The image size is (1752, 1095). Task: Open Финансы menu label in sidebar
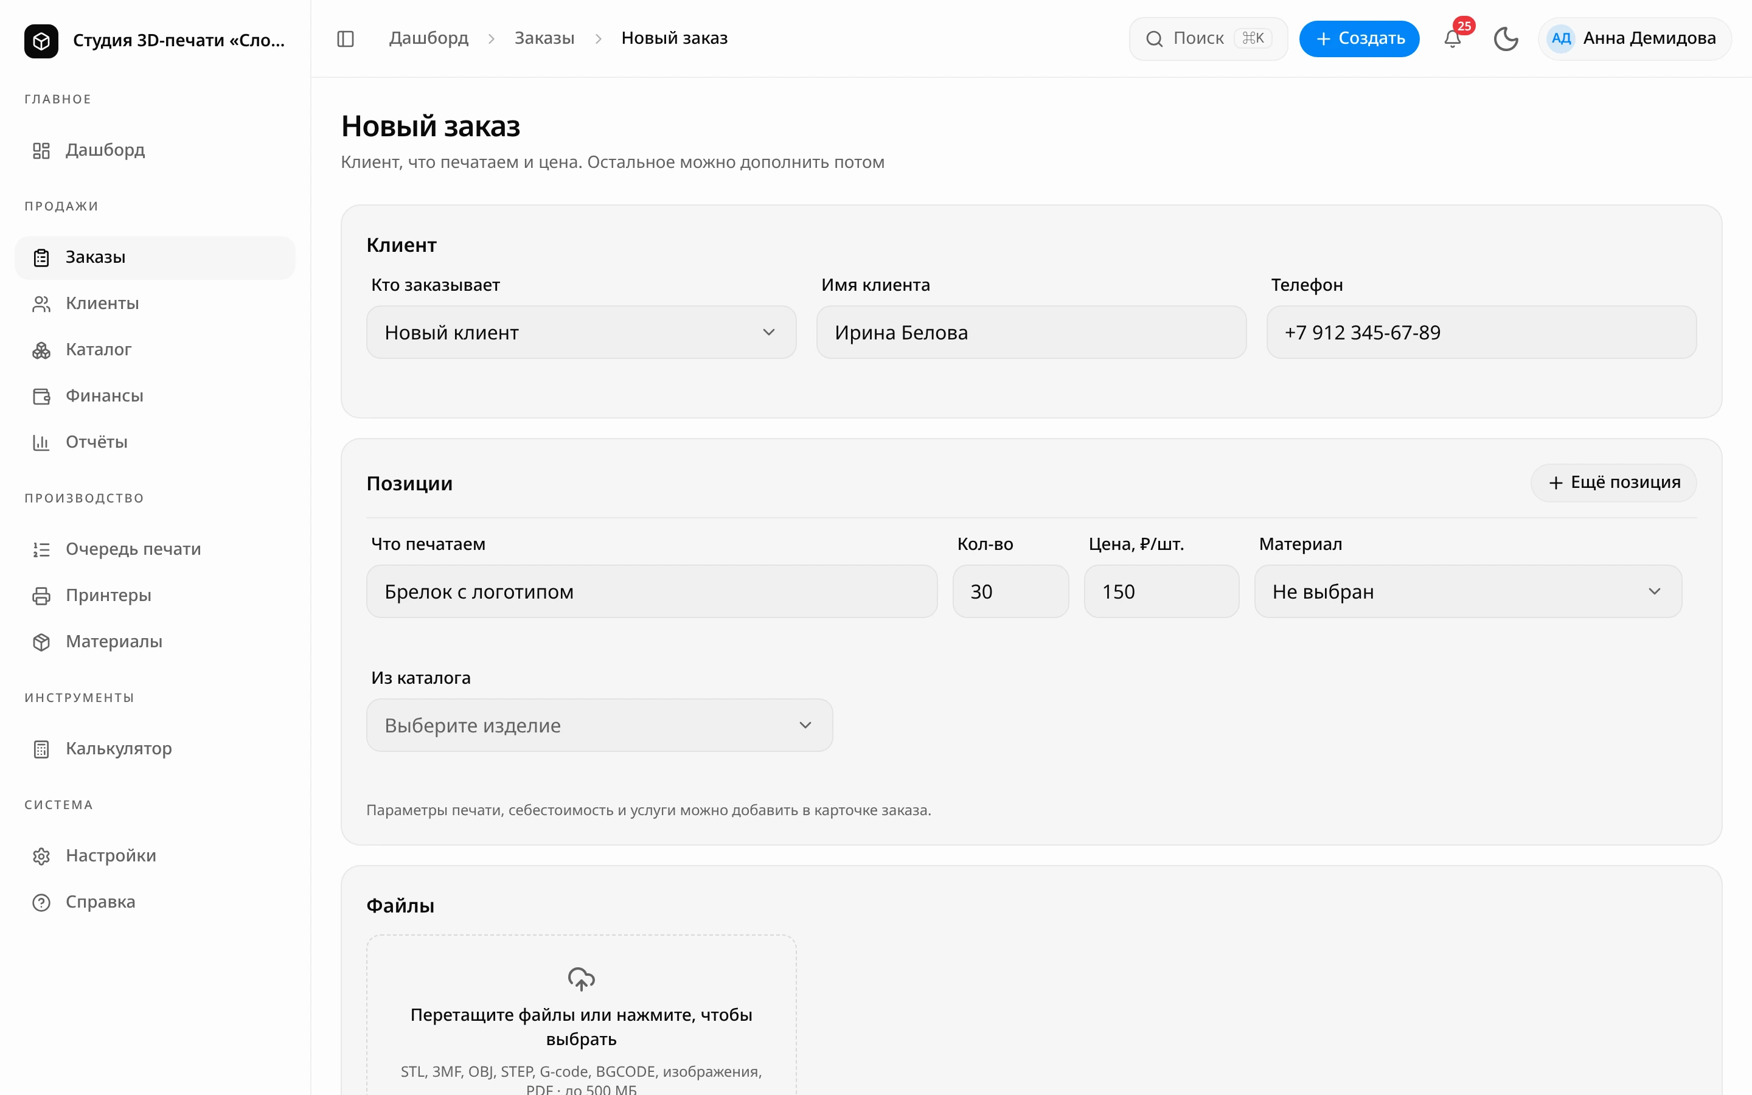tap(104, 396)
